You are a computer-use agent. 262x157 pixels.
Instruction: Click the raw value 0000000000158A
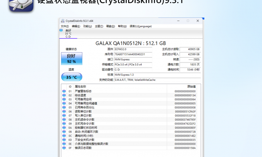click(185, 148)
